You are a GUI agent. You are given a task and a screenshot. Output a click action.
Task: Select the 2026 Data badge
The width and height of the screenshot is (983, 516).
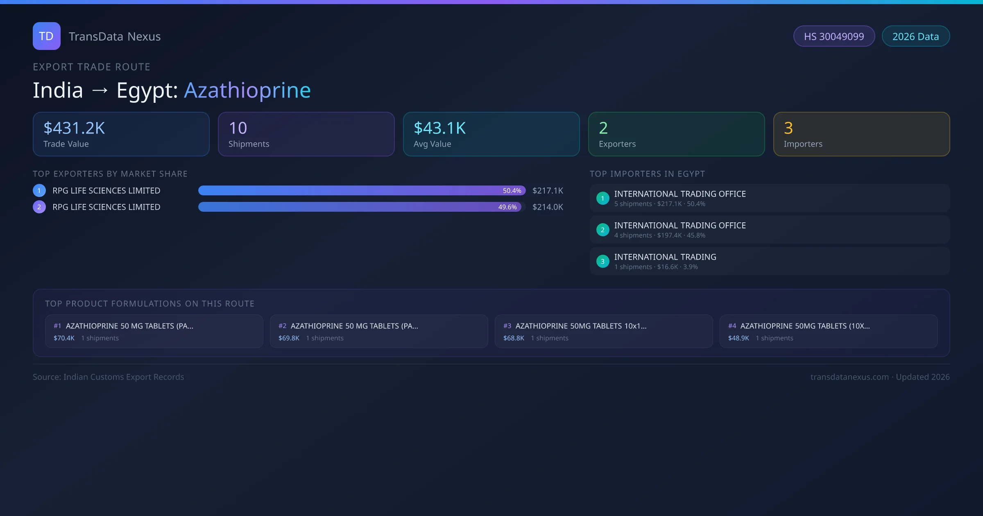(x=916, y=36)
